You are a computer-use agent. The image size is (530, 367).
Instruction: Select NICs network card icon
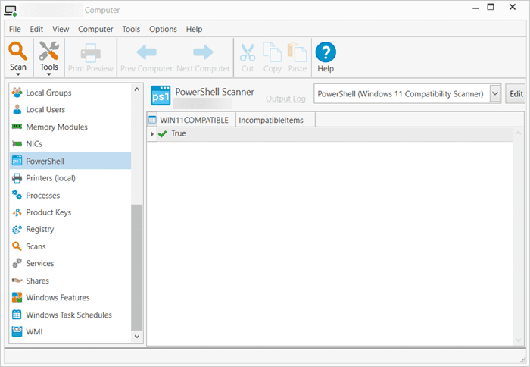[17, 144]
